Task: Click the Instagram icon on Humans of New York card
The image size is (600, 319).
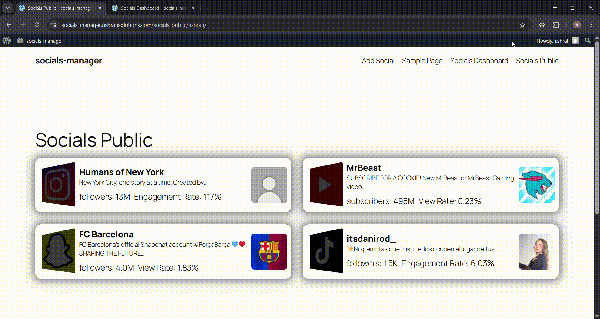Action: (x=59, y=185)
